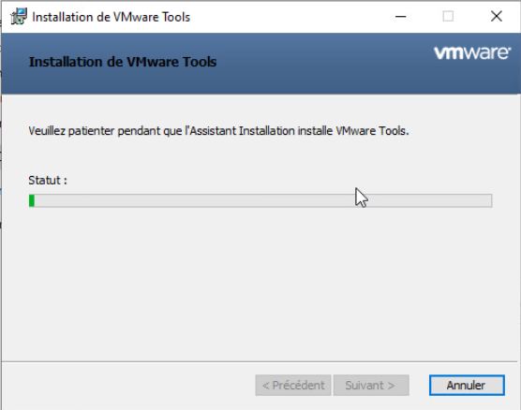Click the empty grey track of the progress bar
The height and width of the screenshot is (410, 521).
click(x=263, y=201)
